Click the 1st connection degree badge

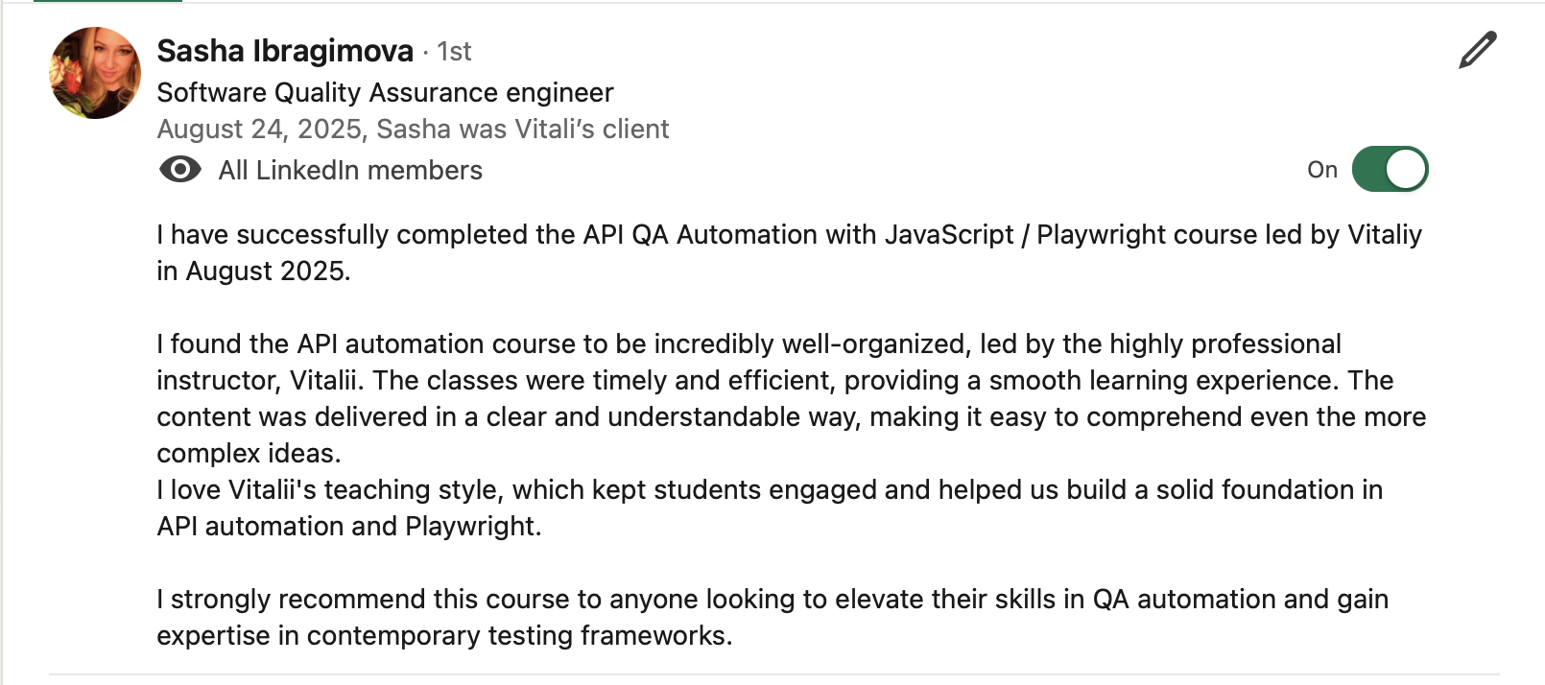[454, 52]
